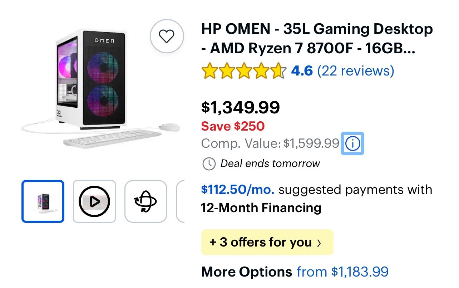The image size is (459, 288).
Task: Open More Options starting from $1,183.99
Action: tap(342, 271)
